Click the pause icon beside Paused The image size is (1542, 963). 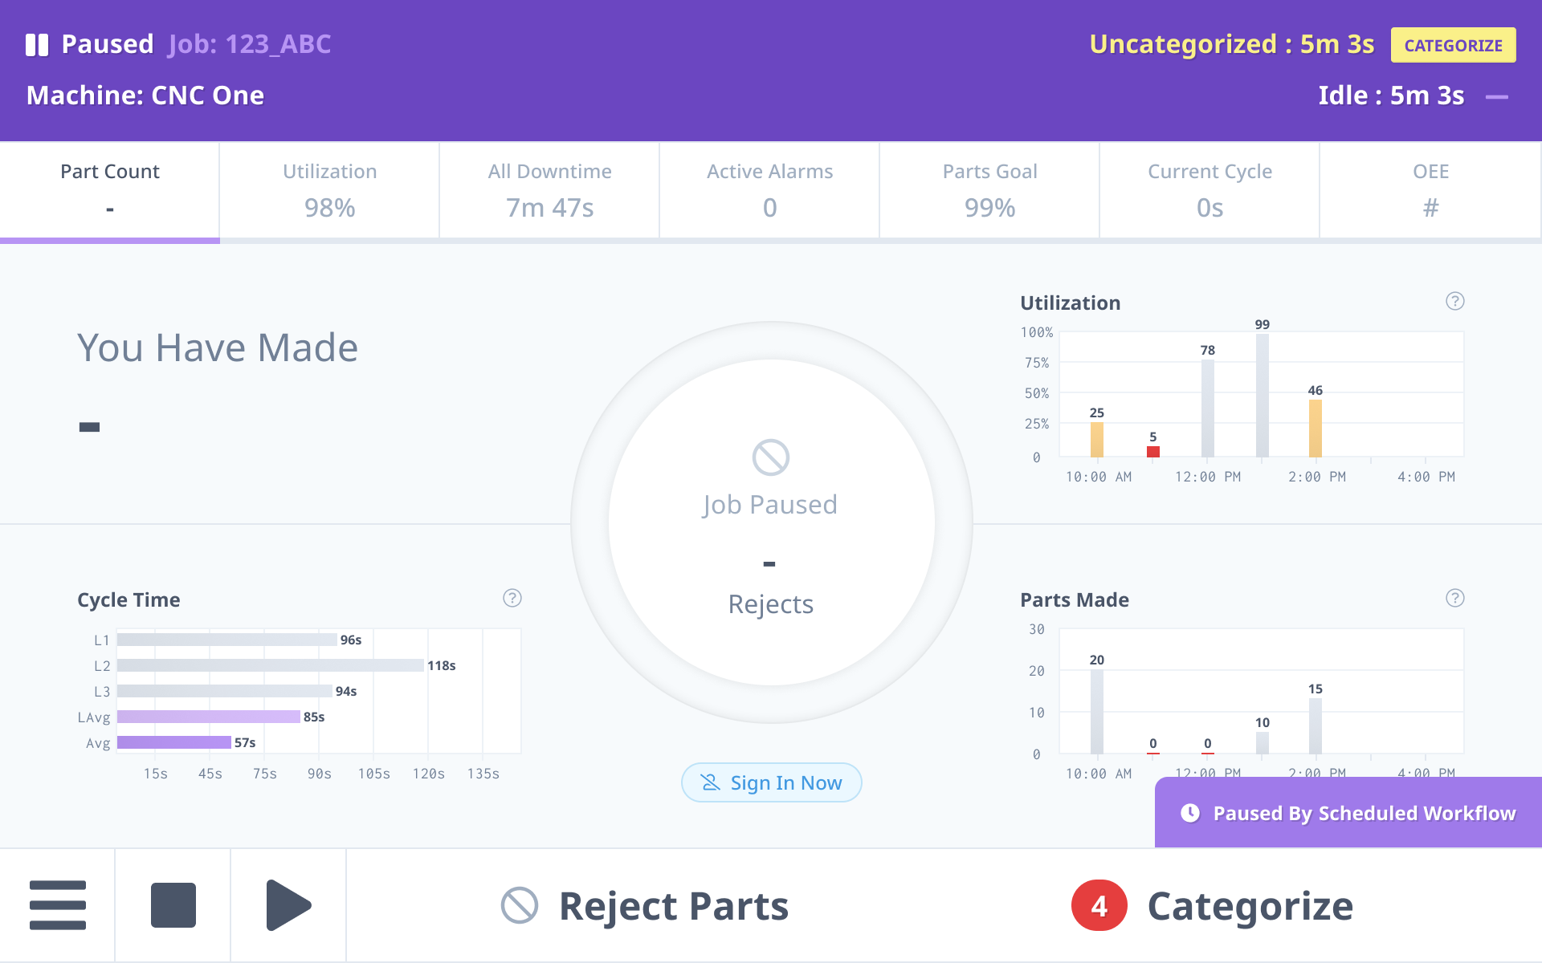tap(37, 45)
